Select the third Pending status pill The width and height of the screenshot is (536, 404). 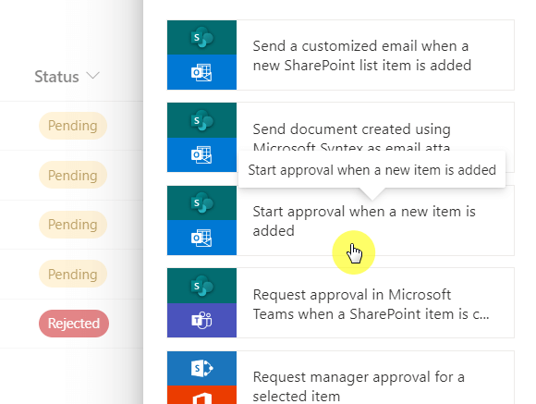[73, 225]
